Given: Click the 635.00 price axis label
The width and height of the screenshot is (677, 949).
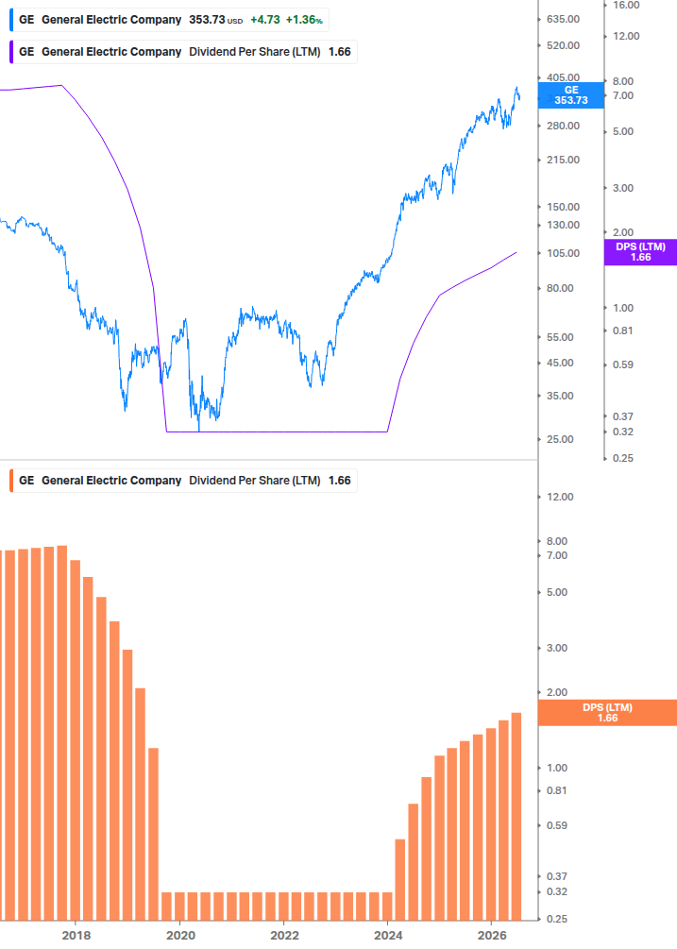Looking at the screenshot, I should [563, 20].
